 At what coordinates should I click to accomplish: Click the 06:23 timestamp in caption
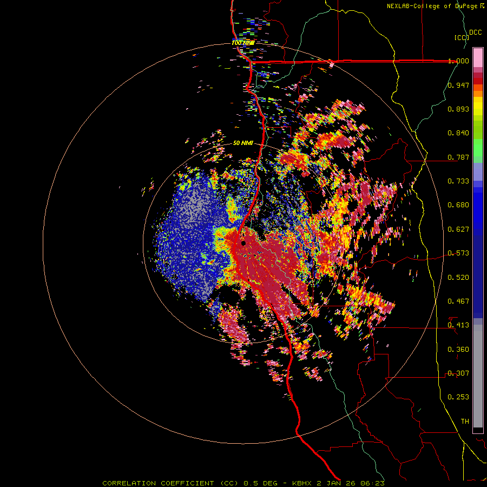(372, 483)
